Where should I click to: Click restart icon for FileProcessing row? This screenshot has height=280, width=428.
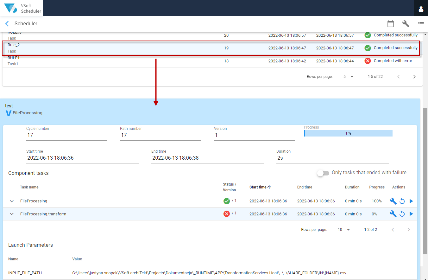pos(402,201)
